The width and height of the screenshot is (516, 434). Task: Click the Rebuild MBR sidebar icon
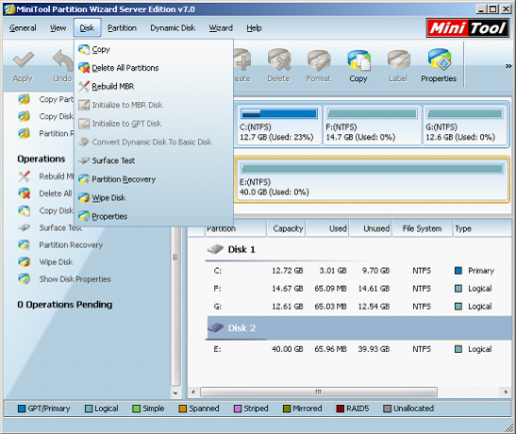tap(24, 176)
